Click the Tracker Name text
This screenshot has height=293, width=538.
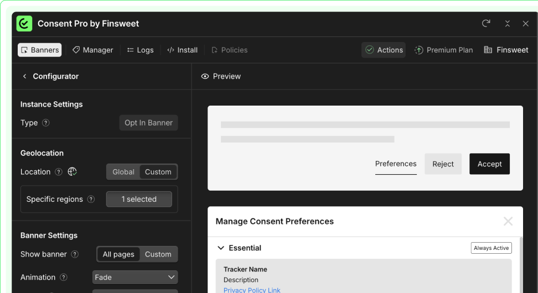coord(245,269)
